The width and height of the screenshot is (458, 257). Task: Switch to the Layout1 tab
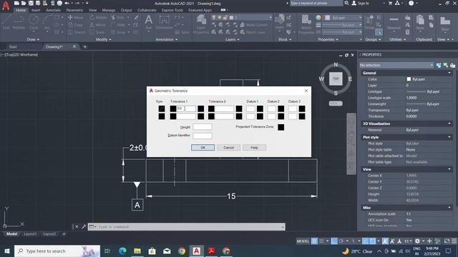(30, 233)
